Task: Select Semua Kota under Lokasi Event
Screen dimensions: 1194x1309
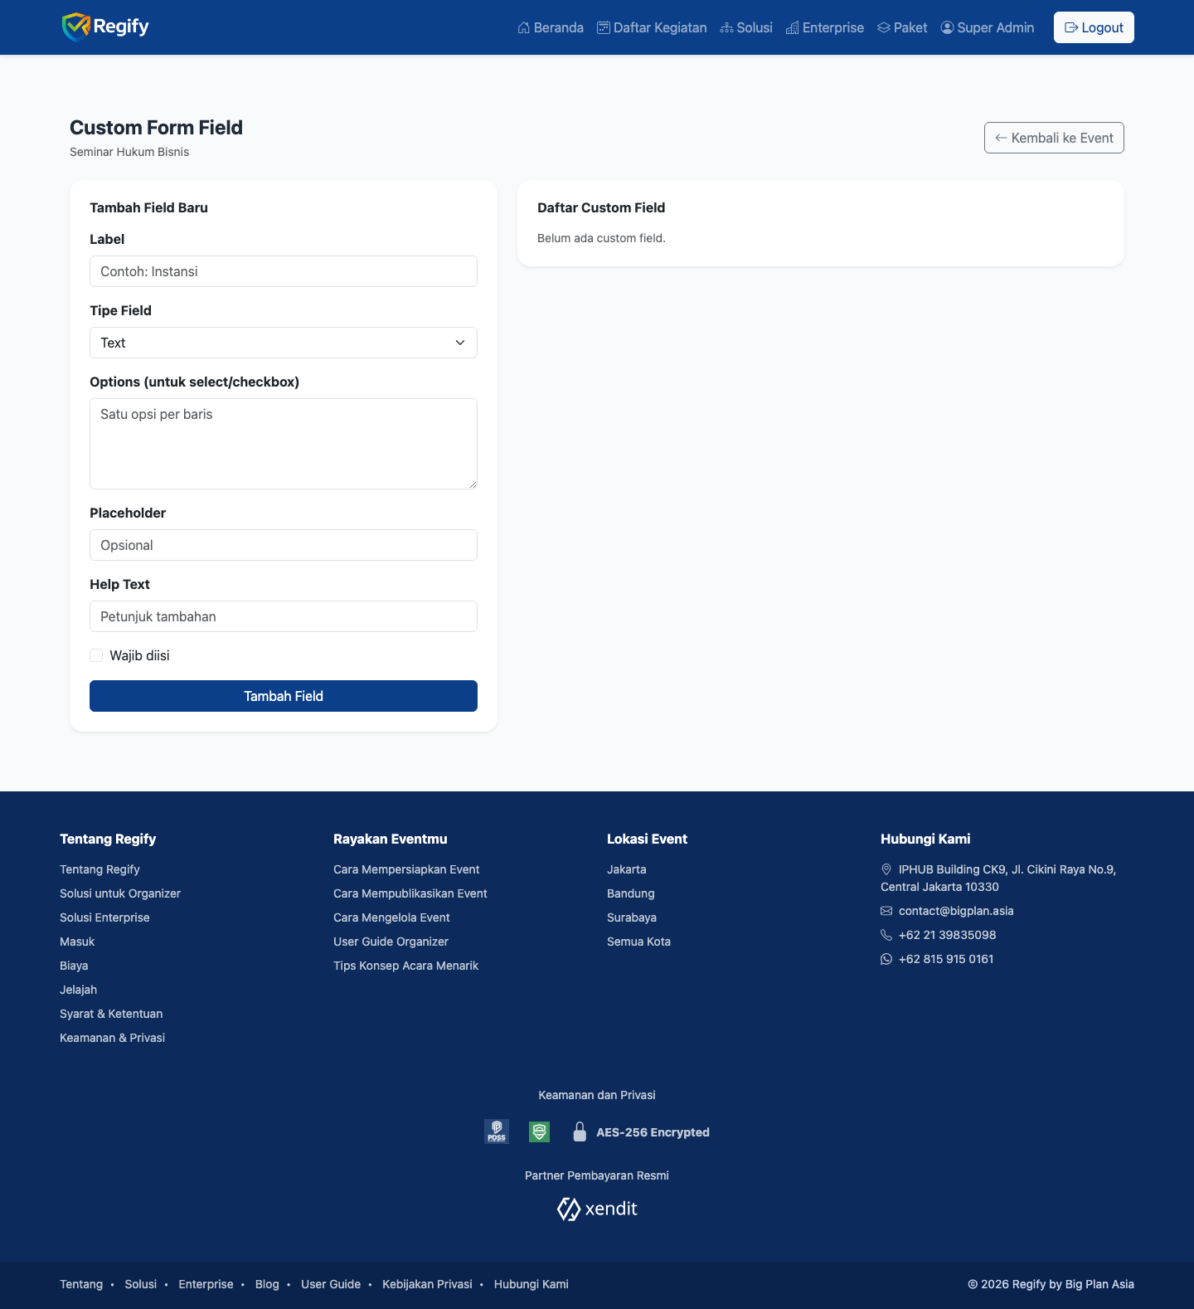Action: 638,942
